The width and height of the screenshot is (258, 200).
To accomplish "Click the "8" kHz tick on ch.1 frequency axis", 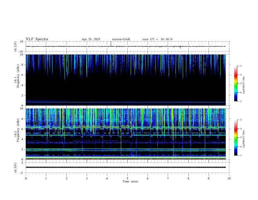I will coord(23,65).
